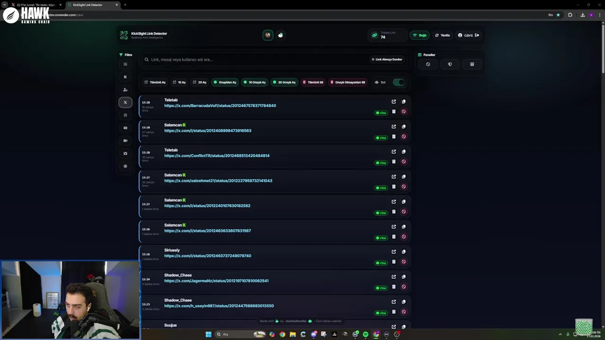Delete the BarracudaVol1 link entry
605x340 pixels.
[x=394, y=111]
